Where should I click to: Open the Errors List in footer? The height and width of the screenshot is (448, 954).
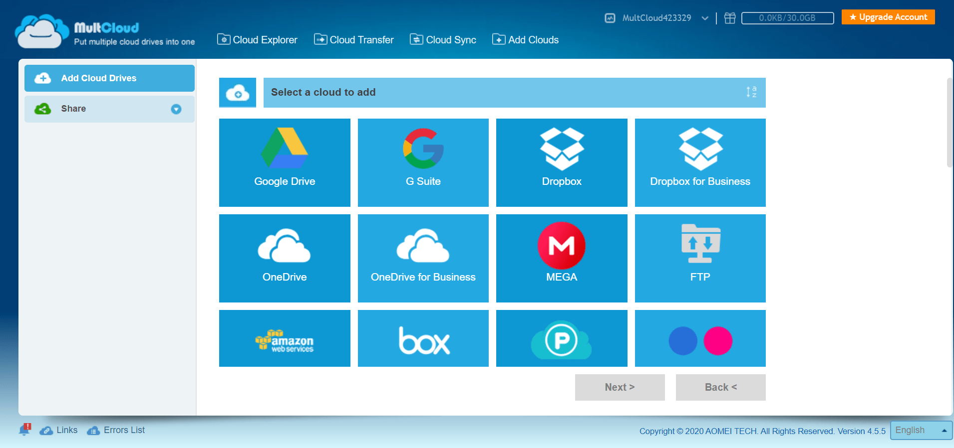[x=116, y=430]
